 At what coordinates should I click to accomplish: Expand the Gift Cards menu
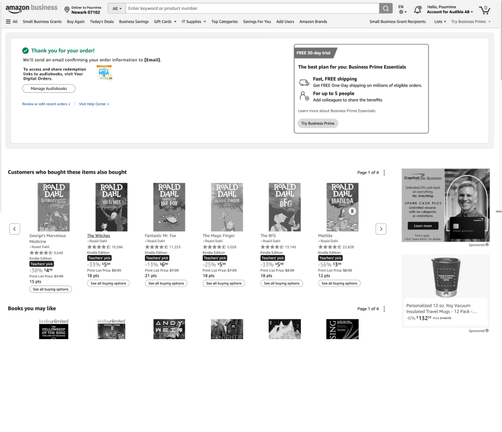165,22
